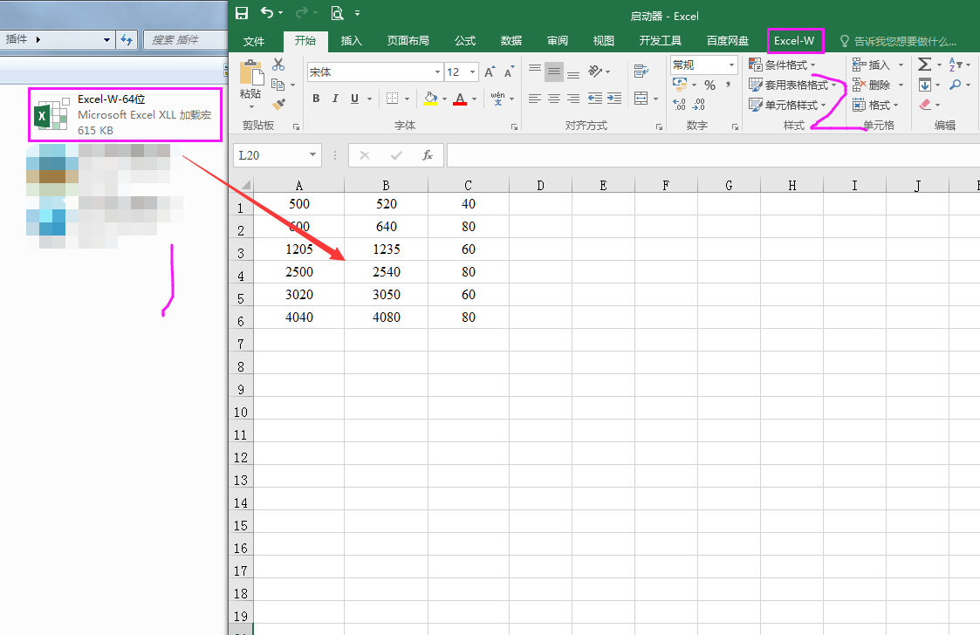
Task: Expand 套用表格格式 table format menu
Action: (792, 85)
